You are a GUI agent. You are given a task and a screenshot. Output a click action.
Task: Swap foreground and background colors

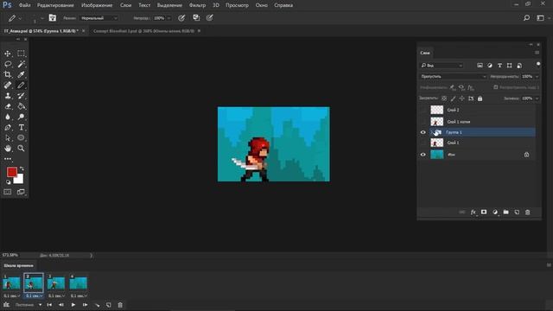(x=22, y=169)
